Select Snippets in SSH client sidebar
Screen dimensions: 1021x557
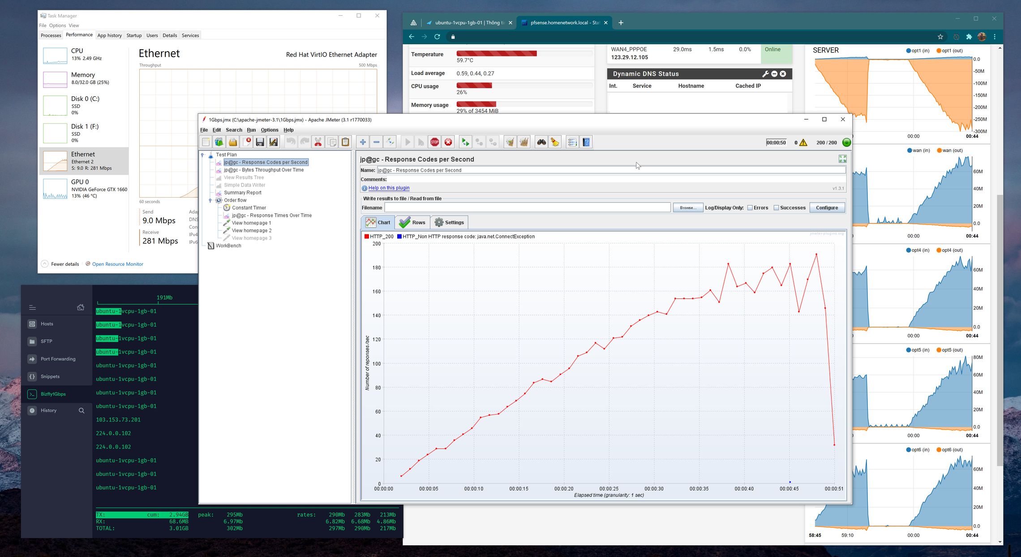point(57,376)
